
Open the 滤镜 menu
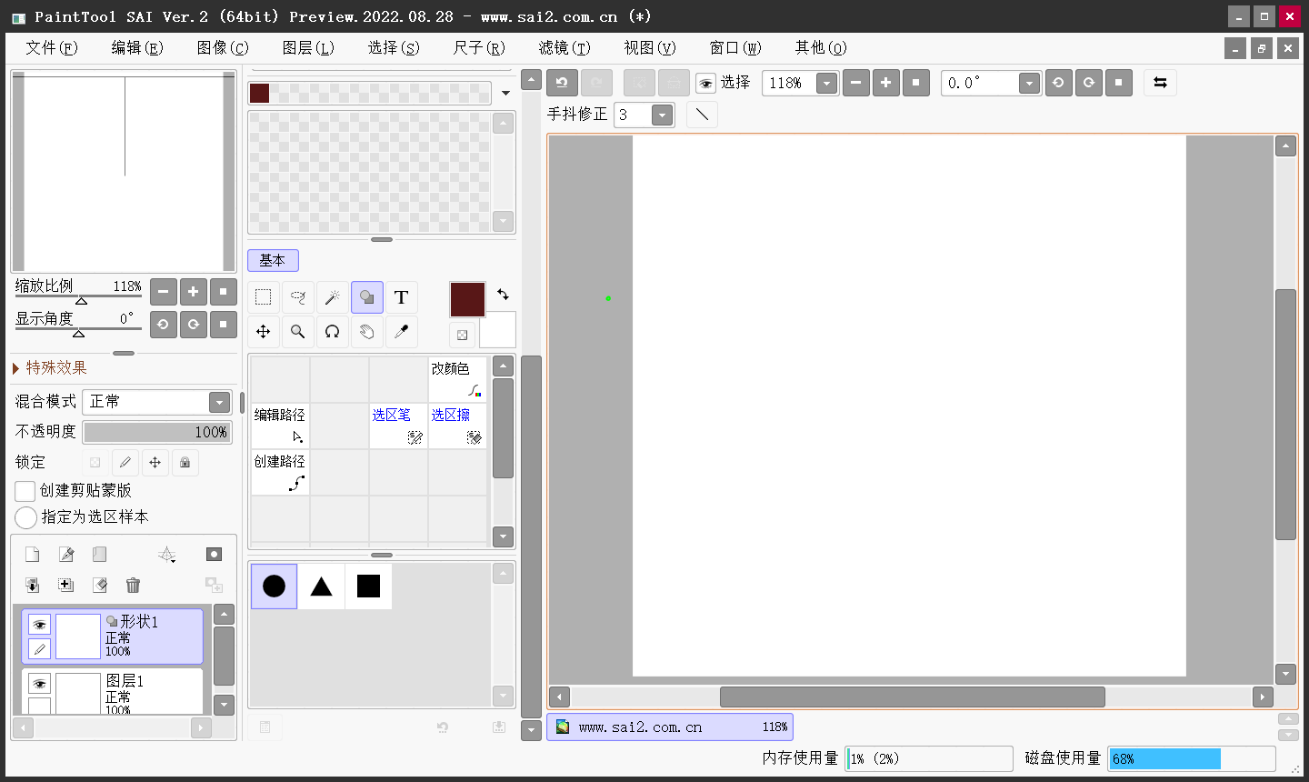coord(564,48)
